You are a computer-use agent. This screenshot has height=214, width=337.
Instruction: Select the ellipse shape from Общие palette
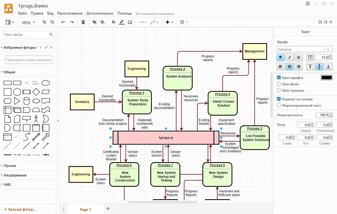tap(46, 83)
